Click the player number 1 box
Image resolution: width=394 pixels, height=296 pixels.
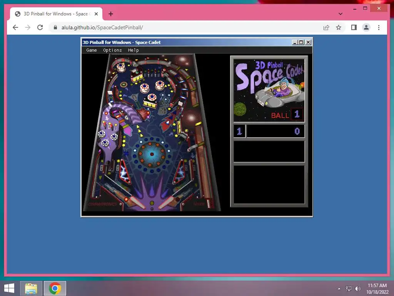tap(239, 131)
